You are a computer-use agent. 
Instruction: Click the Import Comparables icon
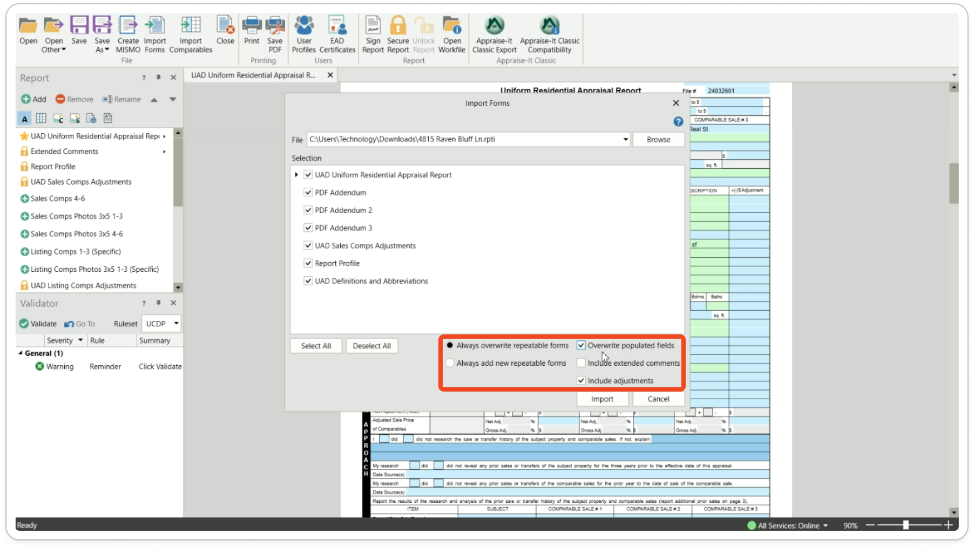point(191,25)
